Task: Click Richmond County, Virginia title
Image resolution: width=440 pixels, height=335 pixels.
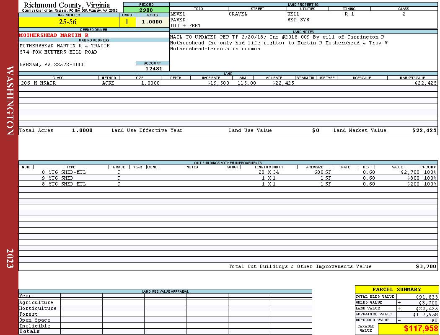Action: (67, 5)
